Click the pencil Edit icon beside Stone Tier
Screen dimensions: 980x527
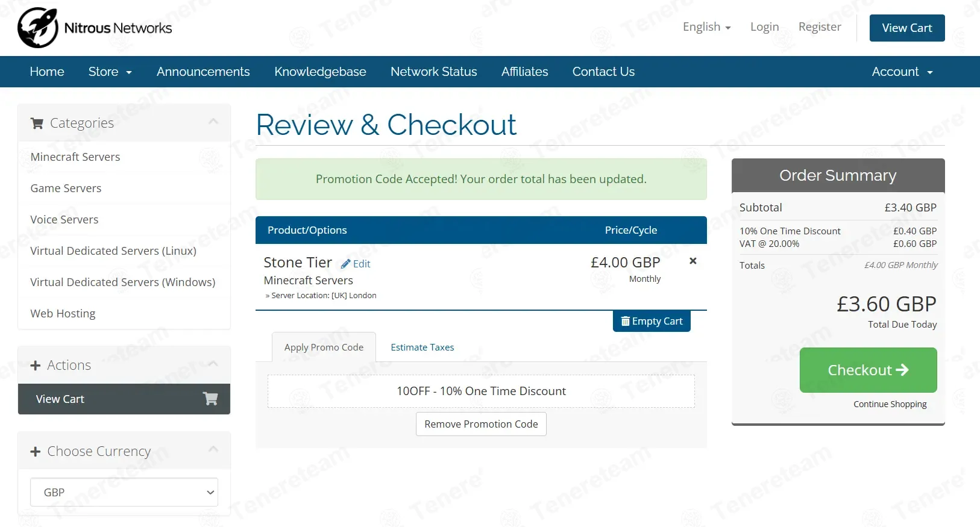(x=346, y=264)
